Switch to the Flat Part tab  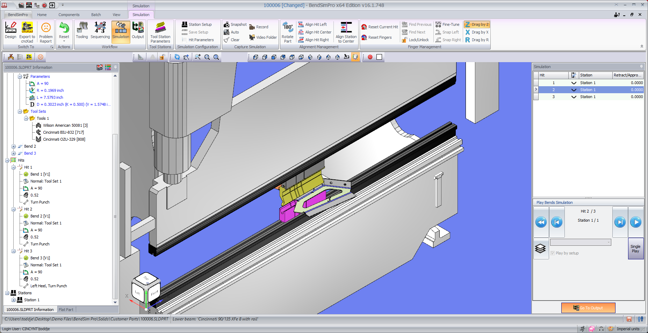[x=66, y=310]
